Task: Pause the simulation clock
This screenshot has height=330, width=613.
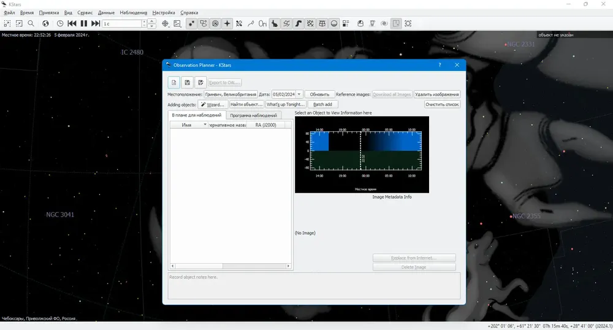Action: click(83, 23)
